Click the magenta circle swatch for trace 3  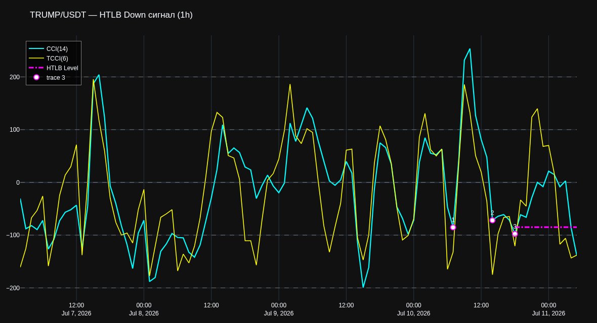pos(36,77)
